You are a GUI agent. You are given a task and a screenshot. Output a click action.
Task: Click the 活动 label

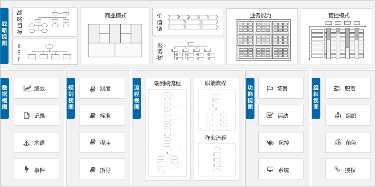[x=283, y=116]
